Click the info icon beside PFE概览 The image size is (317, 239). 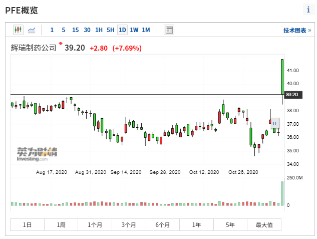click(307, 10)
